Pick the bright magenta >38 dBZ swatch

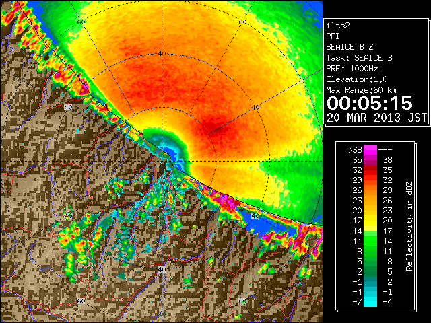point(370,149)
